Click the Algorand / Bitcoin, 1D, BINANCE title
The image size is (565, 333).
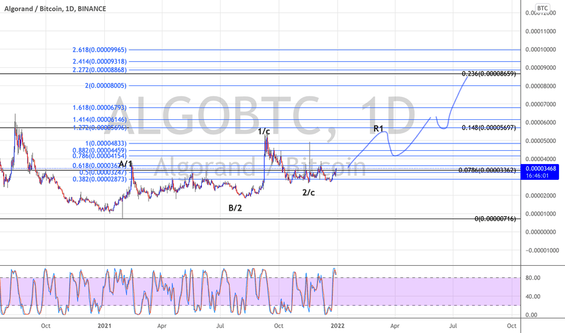click(x=55, y=8)
